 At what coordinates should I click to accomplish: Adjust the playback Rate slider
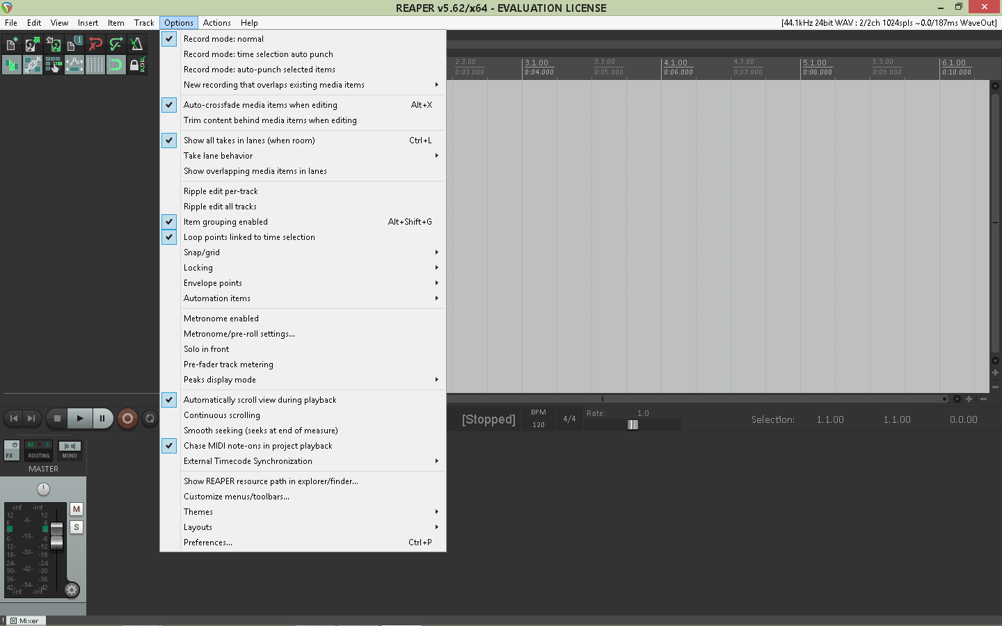(x=633, y=425)
